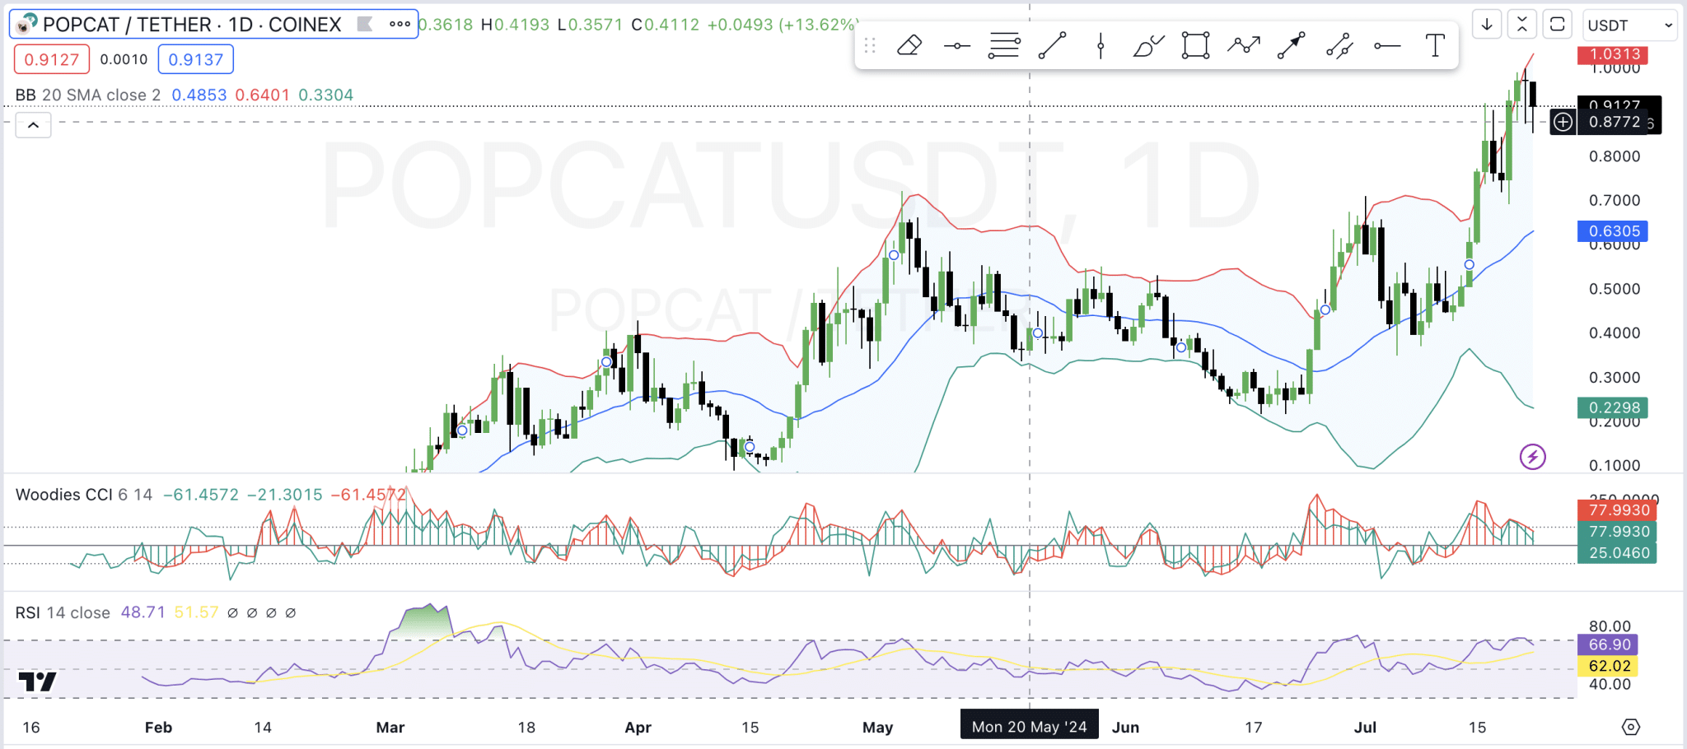Image resolution: width=1687 pixels, height=749 pixels.
Task: Click the BB 20 SMA close 2 legend
Action: [88, 95]
